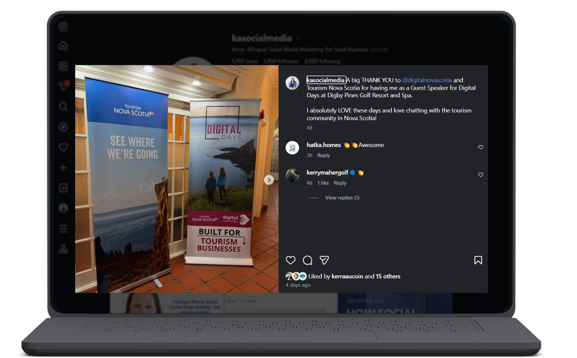Click the '4 days ago' timestamp

coord(298,285)
